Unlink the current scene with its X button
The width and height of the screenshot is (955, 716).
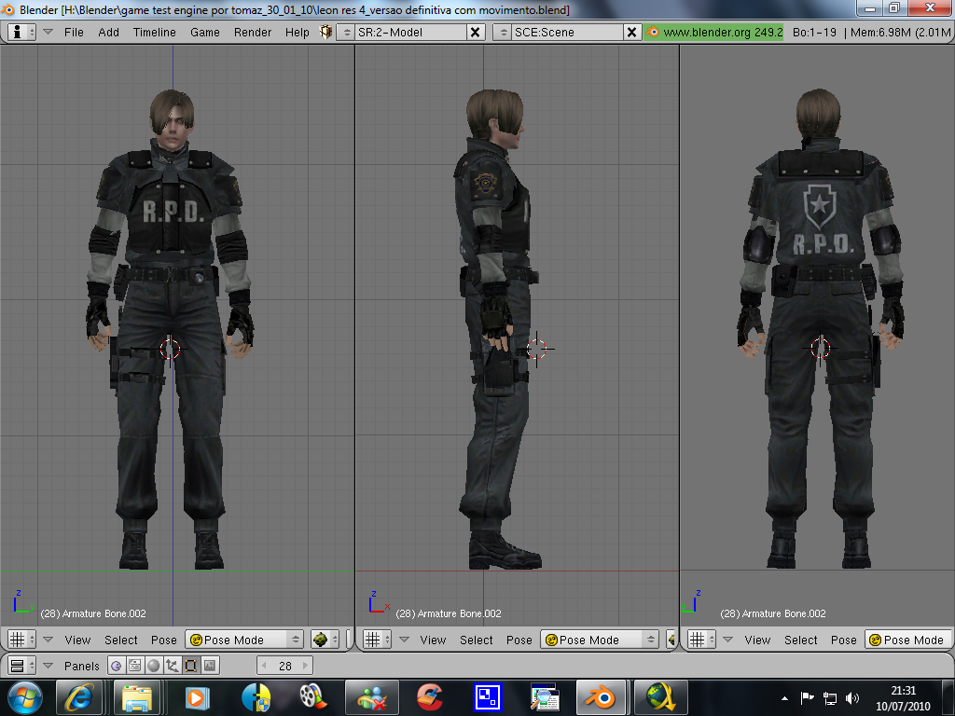coord(631,31)
